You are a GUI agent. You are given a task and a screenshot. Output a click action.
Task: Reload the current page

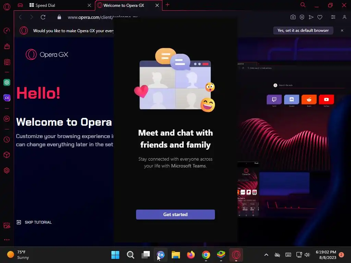click(43, 17)
